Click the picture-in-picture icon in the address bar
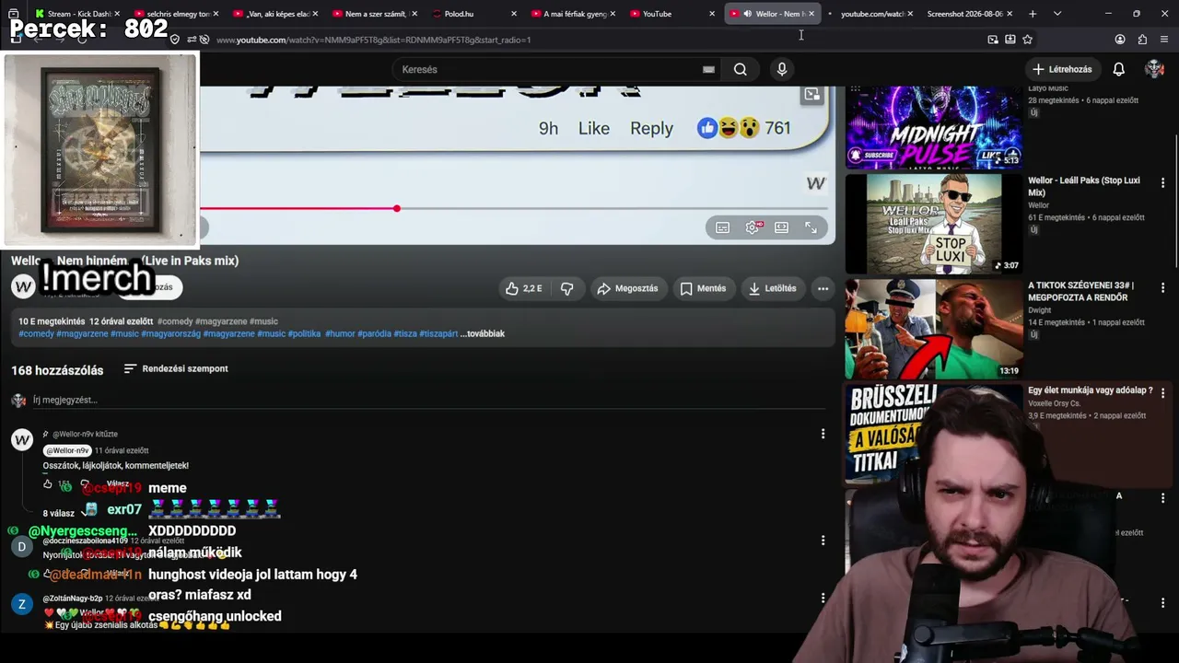 [x=992, y=40]
